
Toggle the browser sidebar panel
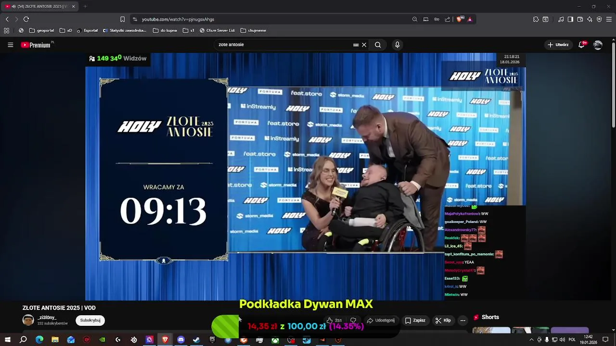570,19
